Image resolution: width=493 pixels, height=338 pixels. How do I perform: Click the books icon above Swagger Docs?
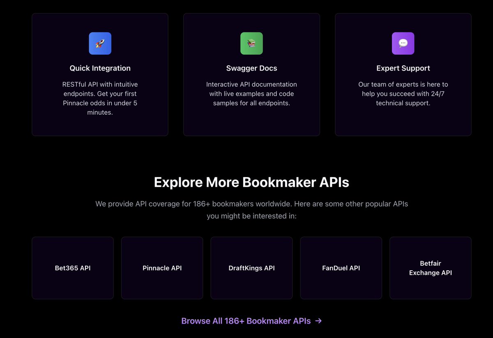tap(251, 44)
